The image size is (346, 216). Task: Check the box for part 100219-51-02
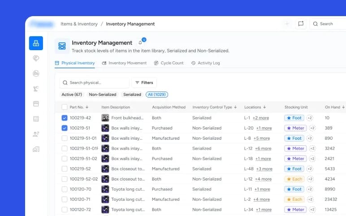[65, 159]
